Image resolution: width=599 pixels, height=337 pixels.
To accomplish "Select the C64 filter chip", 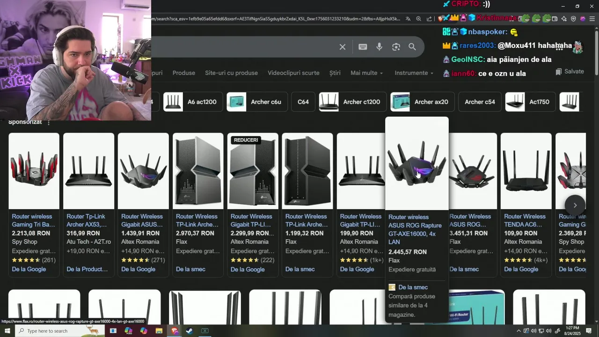I will [303, 102].
